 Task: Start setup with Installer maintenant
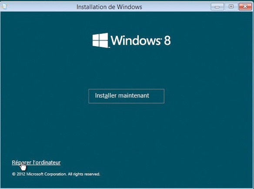pos(127,96)
